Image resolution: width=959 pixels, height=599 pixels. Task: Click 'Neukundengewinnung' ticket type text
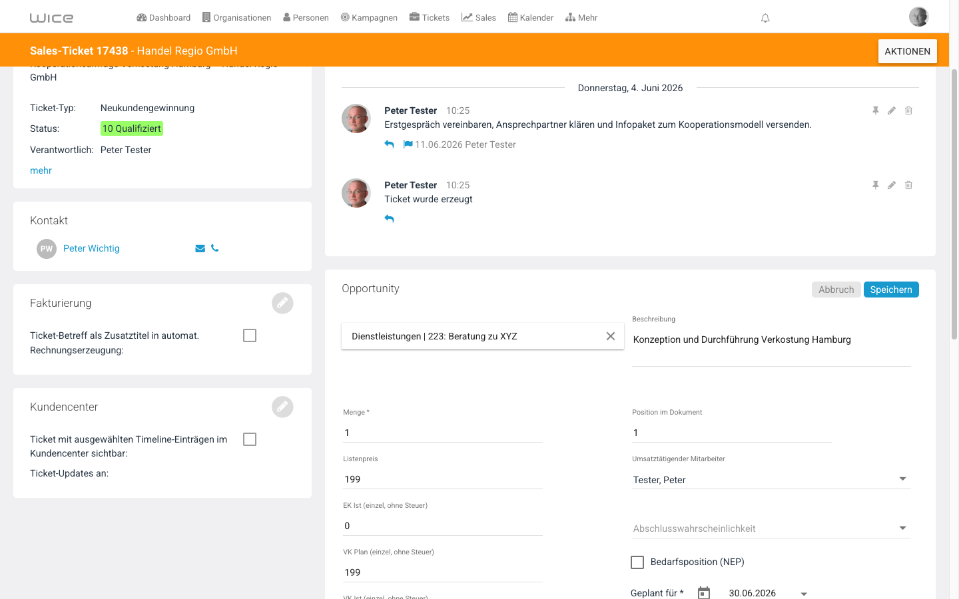tap(148, 108)
